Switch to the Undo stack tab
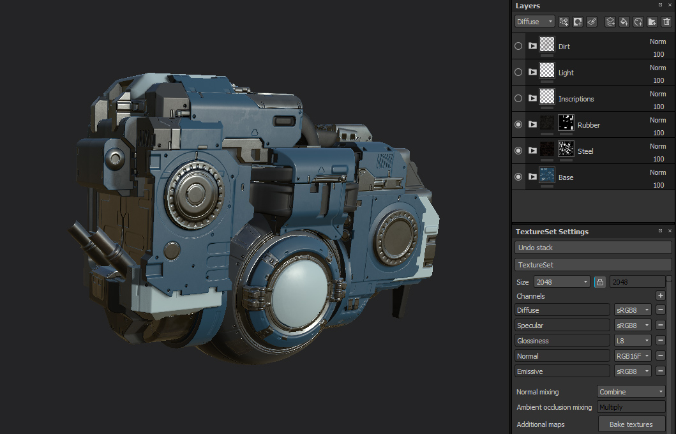This screenshot has width=676, height=434. coord(592,248)
